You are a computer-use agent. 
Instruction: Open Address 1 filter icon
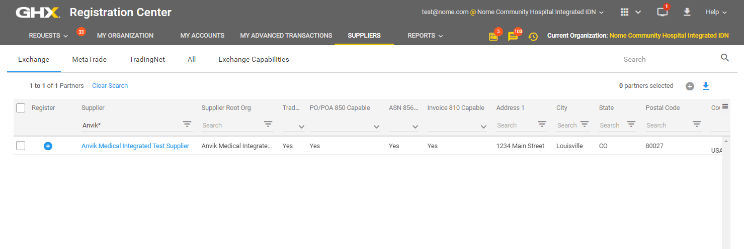click(x=542, y=124)
